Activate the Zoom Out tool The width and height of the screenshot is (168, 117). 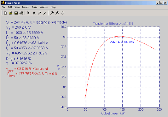click(x=57, y=13)
